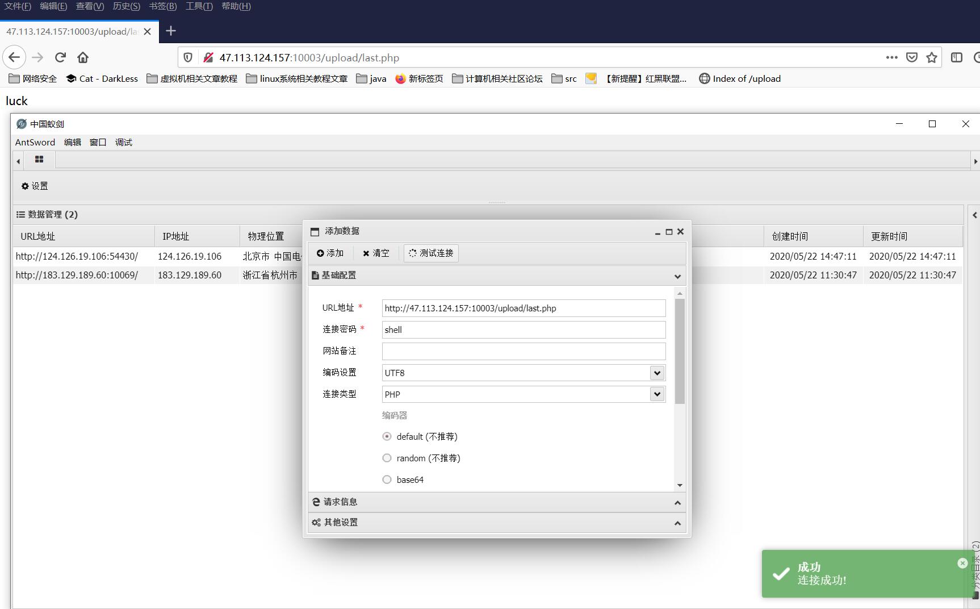Screen dimensions: 980x609
Task: Open Cat - DarkLess bookmark
Action: pyautogui.click(x=102, y=78)
